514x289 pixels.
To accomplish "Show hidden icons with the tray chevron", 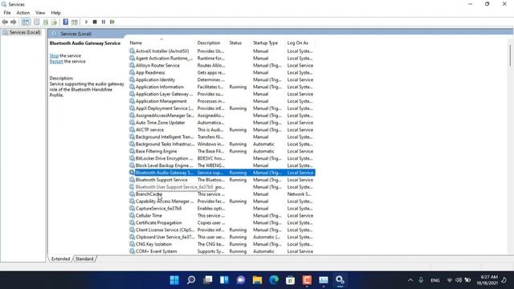I will pos(410,280).
